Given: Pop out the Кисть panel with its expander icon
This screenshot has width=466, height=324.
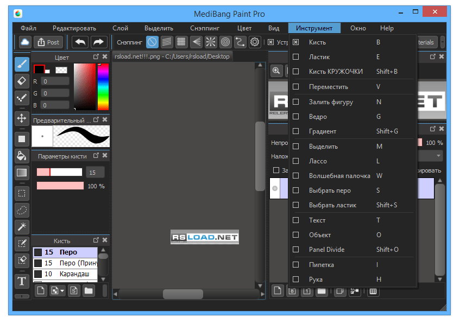Looking at the screenshot, I should pos(96,240).
